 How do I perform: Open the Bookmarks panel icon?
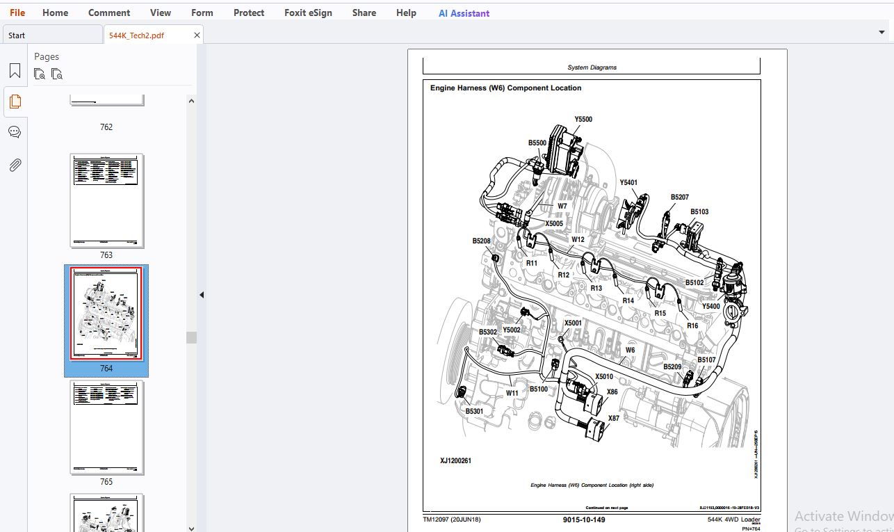(x=15, y=71)
